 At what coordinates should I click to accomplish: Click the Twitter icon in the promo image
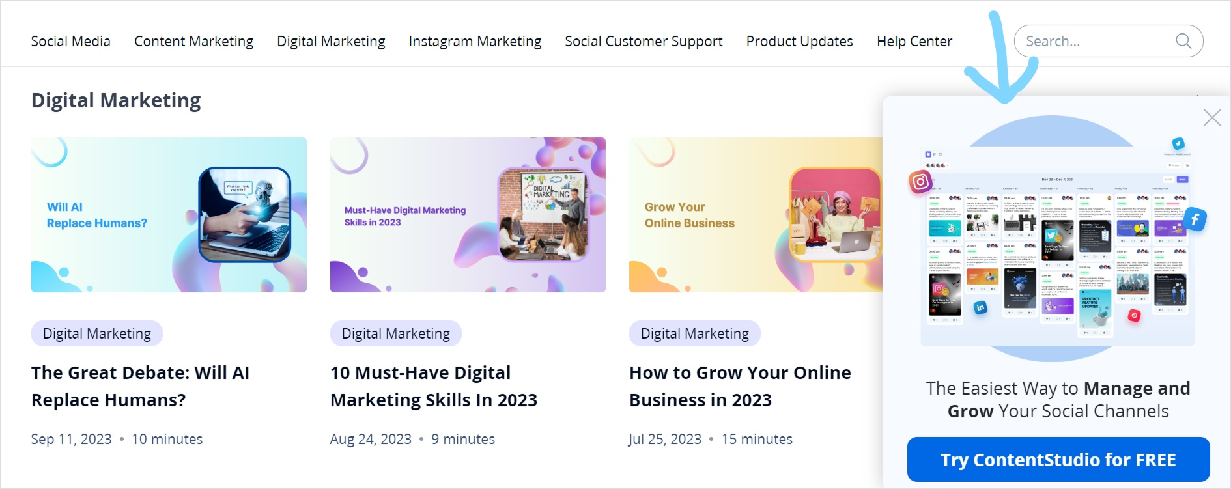1178,144
